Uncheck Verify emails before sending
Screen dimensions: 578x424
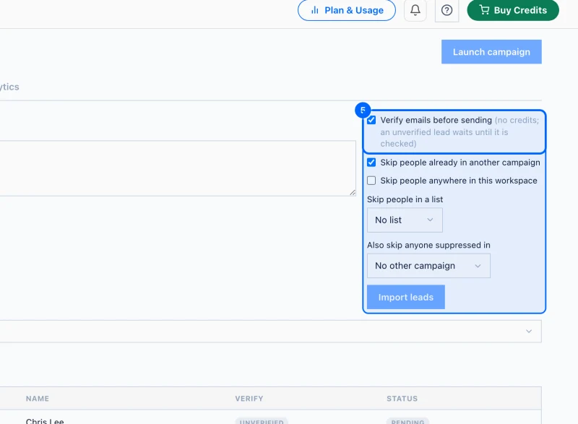(371, 120)
